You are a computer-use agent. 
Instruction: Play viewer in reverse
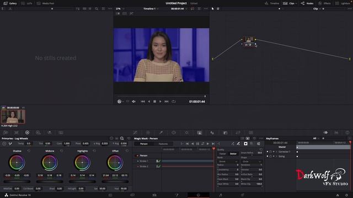coord(149,101)
